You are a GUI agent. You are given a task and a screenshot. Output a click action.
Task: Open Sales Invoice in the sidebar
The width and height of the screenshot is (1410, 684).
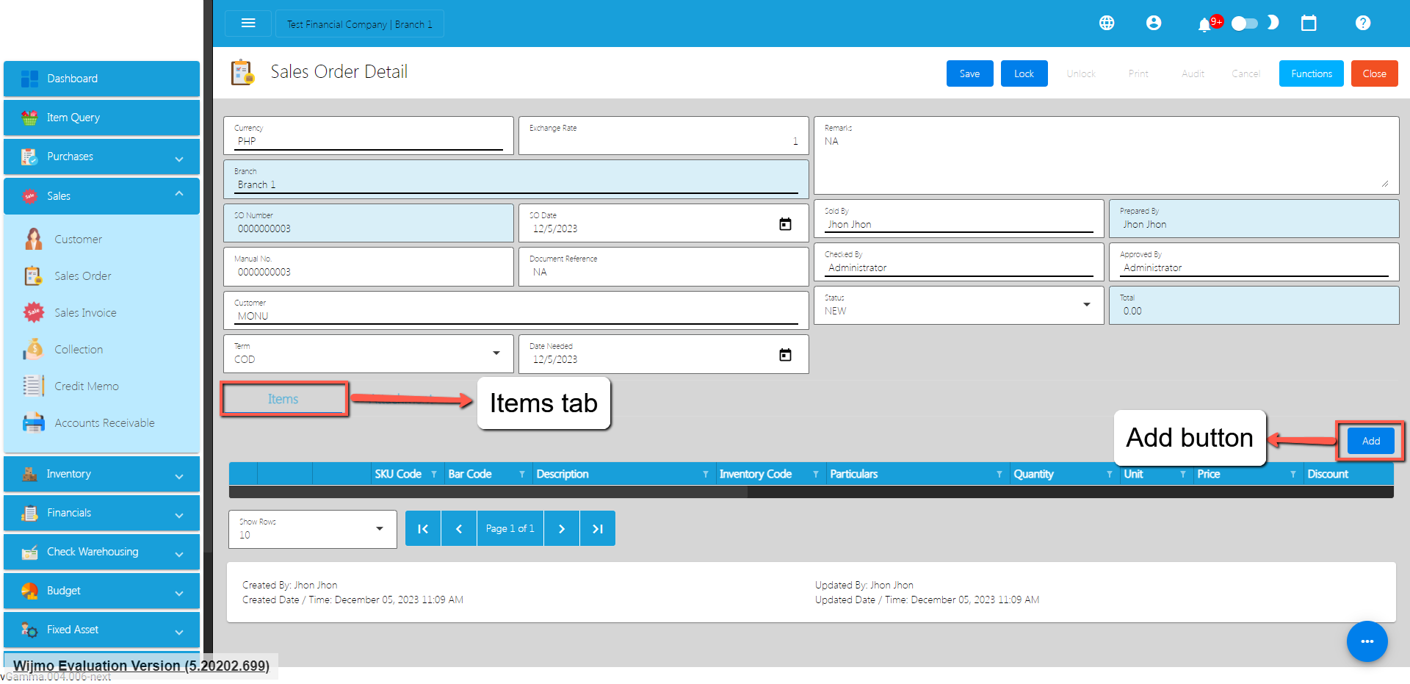tap(85, 313)
